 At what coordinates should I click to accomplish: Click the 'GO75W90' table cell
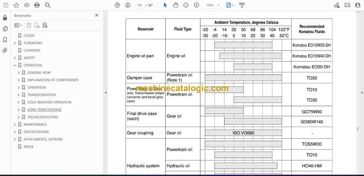pos(311,112)
